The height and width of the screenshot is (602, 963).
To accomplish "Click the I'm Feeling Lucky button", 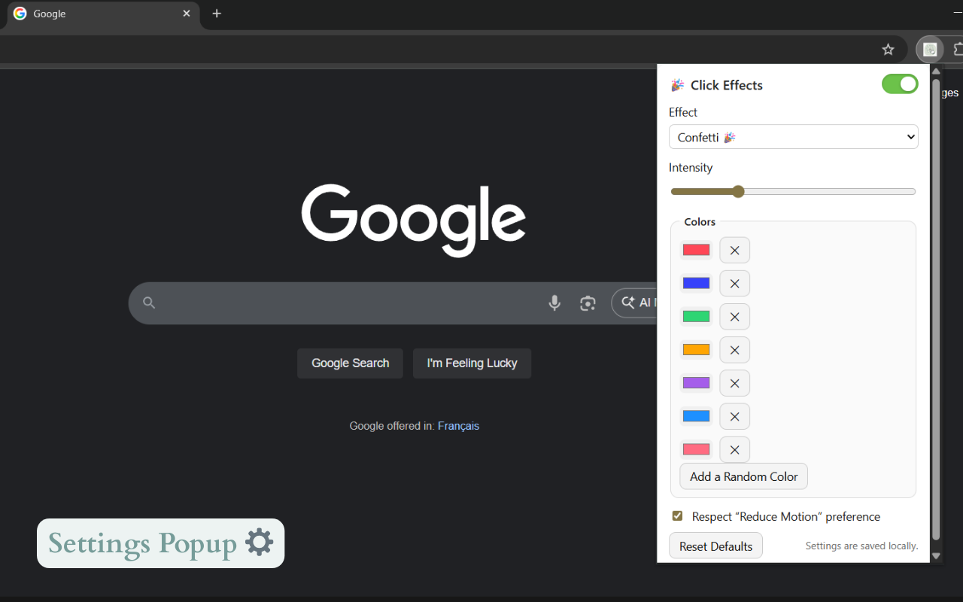I will pos(472,363).
